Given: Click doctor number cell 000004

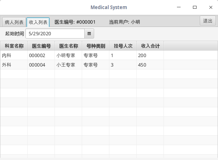Looking at the screenshot, I should pyautogui.click(x=41, y=65).
